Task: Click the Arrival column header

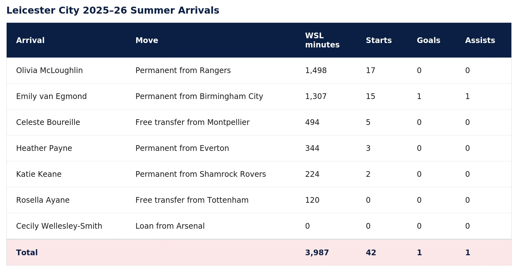Action: coord(30,40)
